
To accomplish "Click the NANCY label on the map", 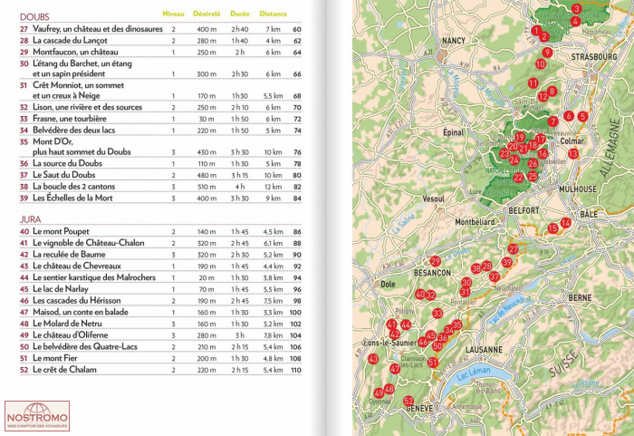I will pos(454,41).
